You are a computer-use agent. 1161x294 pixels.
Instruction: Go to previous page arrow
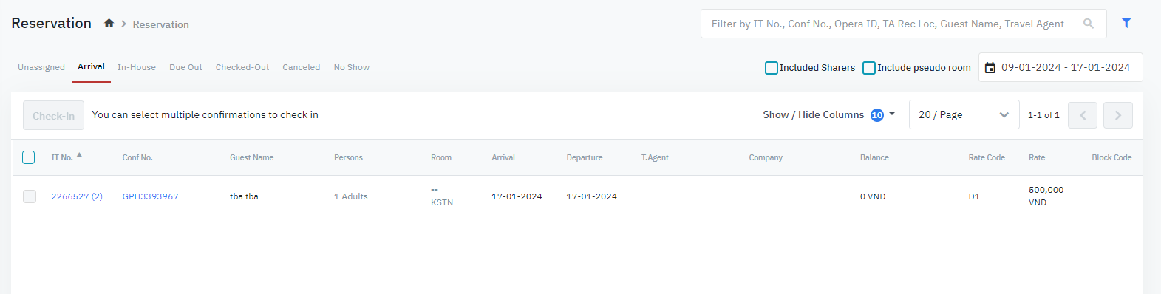point(1083,115)
